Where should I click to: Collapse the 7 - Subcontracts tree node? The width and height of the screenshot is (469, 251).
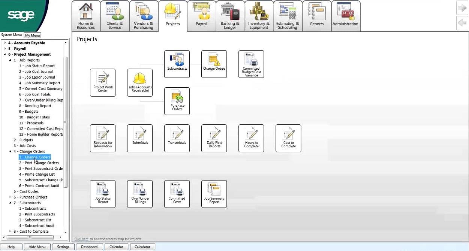tap(10, 203)
